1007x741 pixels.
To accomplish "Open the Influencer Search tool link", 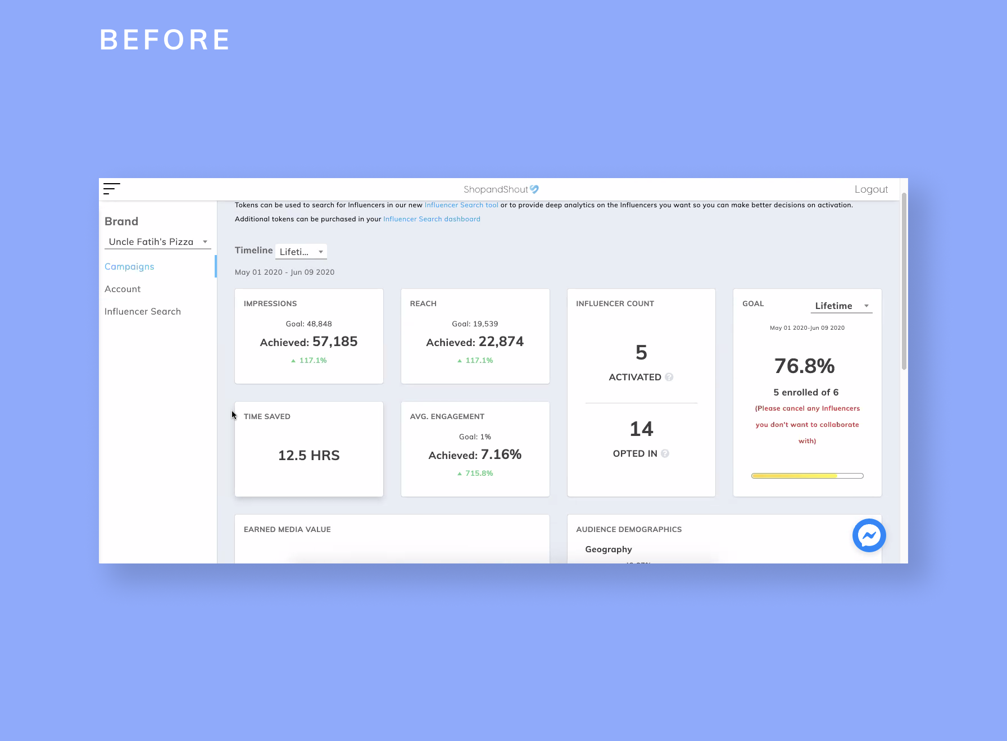I will coord(461,205).
